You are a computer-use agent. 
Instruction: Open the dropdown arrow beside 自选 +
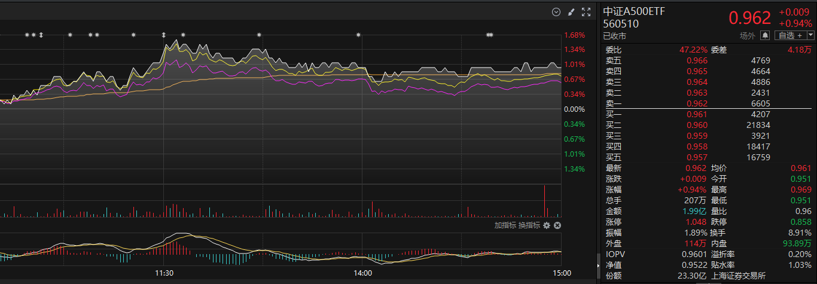810,36
